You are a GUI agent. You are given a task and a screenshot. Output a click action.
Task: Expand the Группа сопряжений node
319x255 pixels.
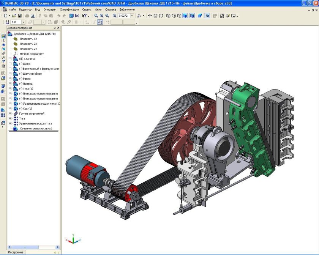tap(10, 113)
